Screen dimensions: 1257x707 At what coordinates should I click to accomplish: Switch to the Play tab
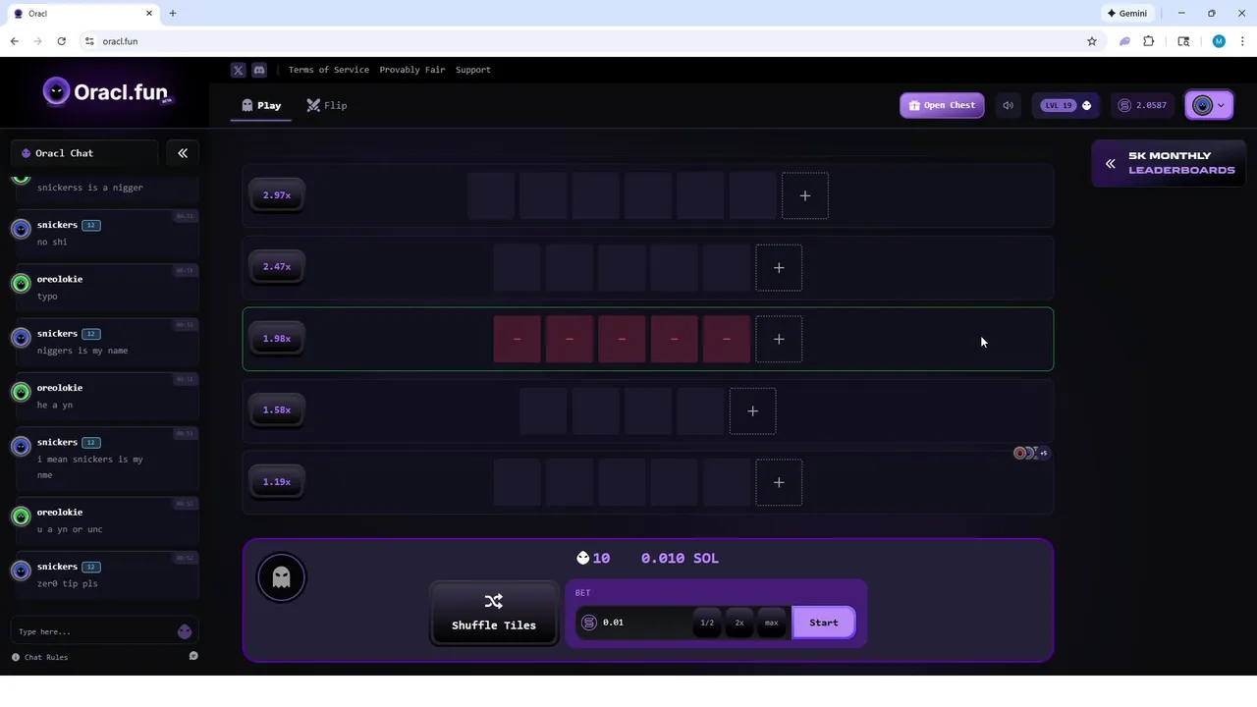tap(261, 105)
